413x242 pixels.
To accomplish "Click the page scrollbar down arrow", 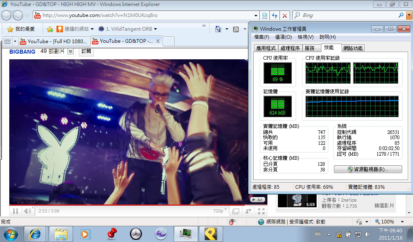I will [409, 213].
